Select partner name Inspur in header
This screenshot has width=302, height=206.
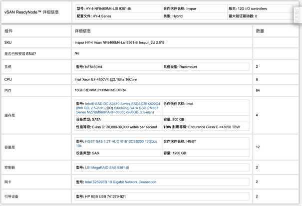pyautogui.click(x=180, y=8)
